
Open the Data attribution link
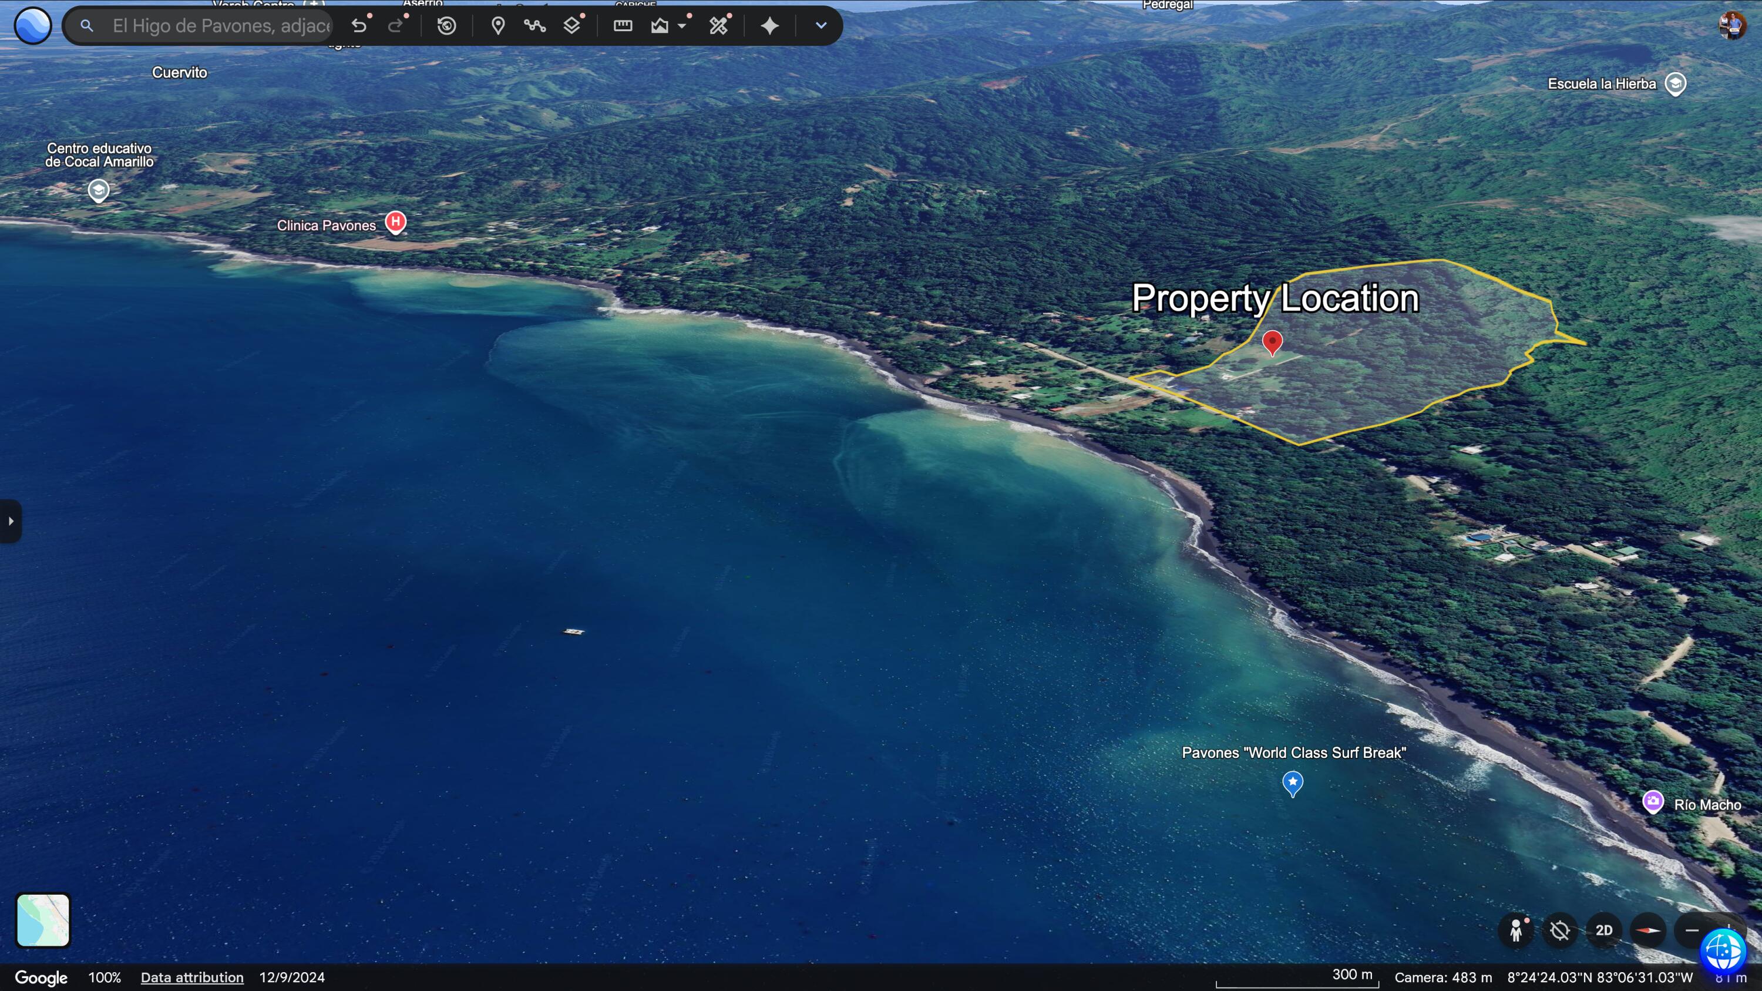192,977
